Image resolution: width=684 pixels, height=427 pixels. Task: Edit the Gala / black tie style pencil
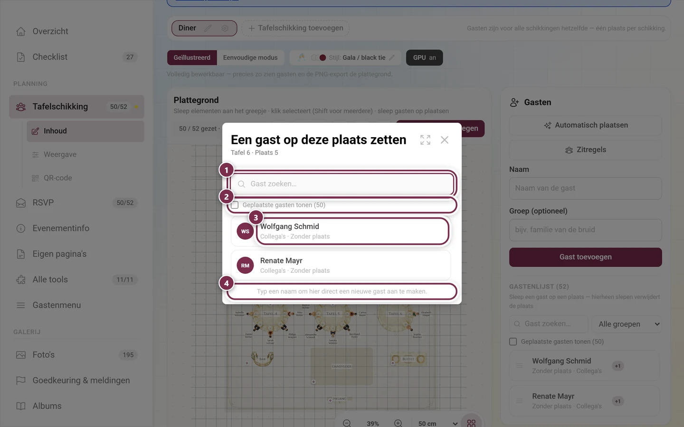pyautogui.click(x=392, y=57)
